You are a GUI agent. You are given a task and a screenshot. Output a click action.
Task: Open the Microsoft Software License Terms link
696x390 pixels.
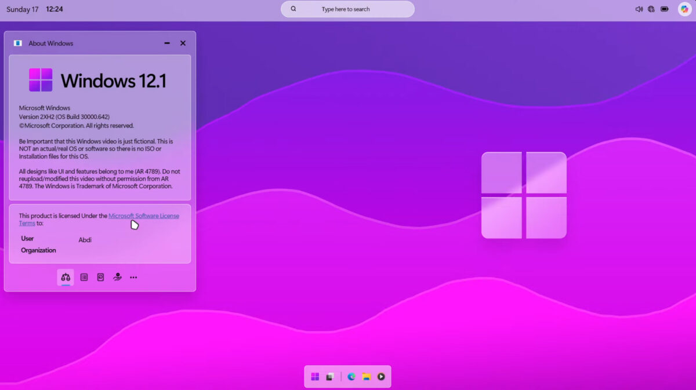[144, 215]
